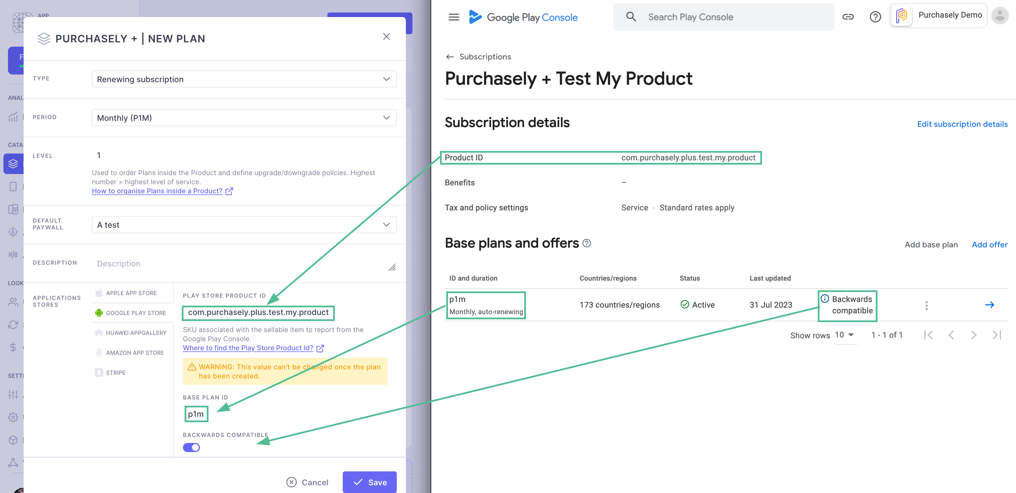The width and height of the screenshot is (1016, 493).
Task: Expand the Type dropdown
Action: click(244, 79)
